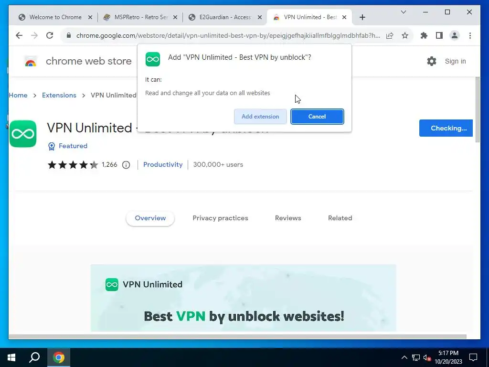Cancel the add extension dialog

[x=317, y=117]
